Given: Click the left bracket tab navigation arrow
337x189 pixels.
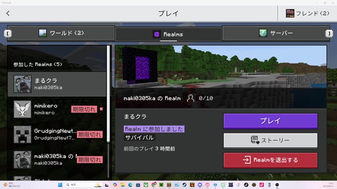Looking at the screenshot, I should click(x=7, y=34).
